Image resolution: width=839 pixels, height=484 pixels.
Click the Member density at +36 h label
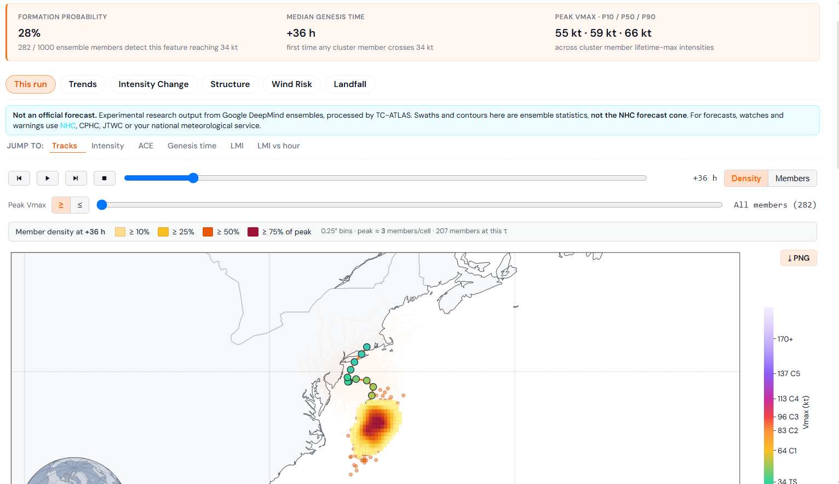tap(60, 232)
